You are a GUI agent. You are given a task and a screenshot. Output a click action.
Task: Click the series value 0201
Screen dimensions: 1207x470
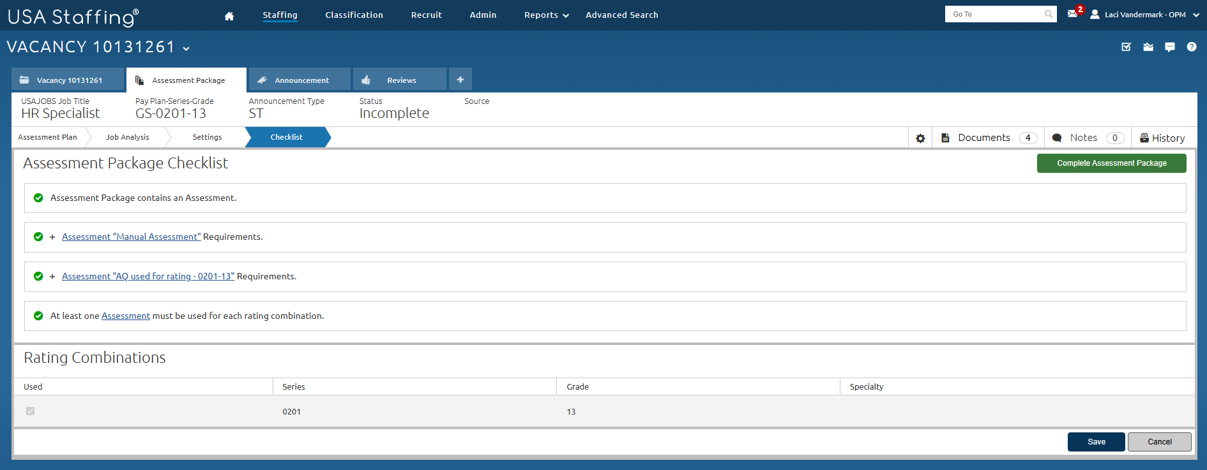(292, 412)
